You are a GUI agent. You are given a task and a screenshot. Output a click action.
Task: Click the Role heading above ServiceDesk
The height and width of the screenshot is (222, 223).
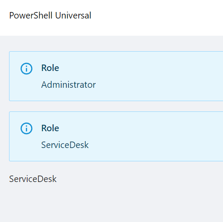pyautogui.click(x=50, y=128)
